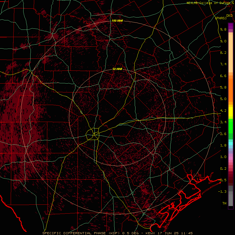Pick the peach color bar segment near 8.2
Screen dimensions: 235x235
(x=231, y=54)
